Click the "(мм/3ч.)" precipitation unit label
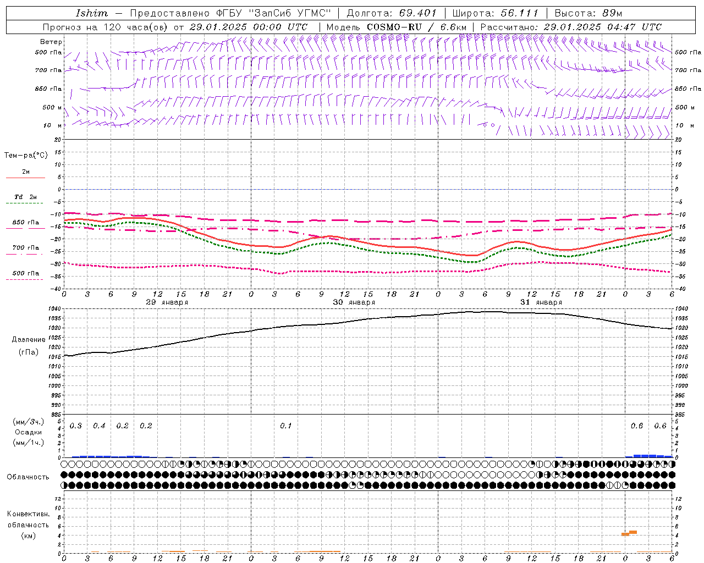The image size is (704, 563). 28,422
